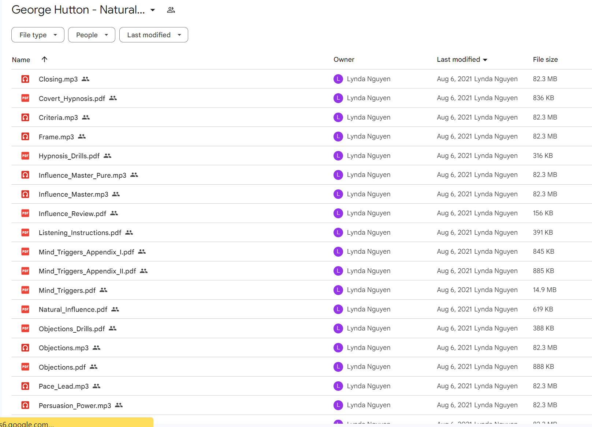Viewport: 592px width, 427px height.
Task: Click the PDF icon for Hypnosis_Drills.pdf
Action: (25, 156)
